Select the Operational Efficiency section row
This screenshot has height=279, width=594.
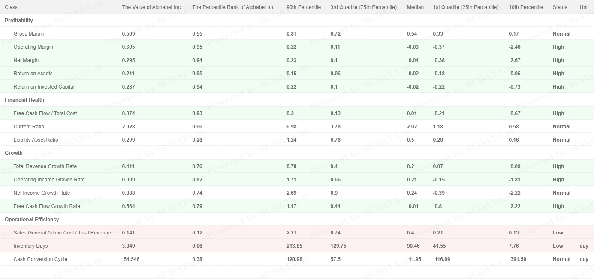point(32,220)
